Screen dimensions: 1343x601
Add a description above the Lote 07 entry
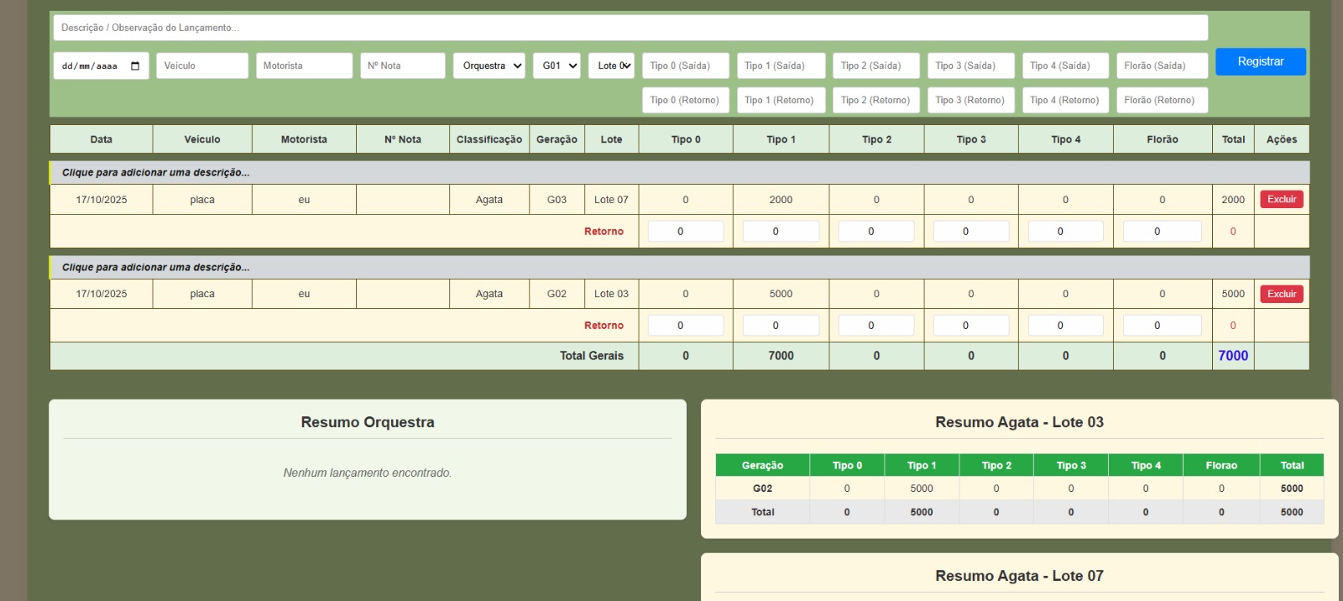pyautogui.click(x=679, y=172)
